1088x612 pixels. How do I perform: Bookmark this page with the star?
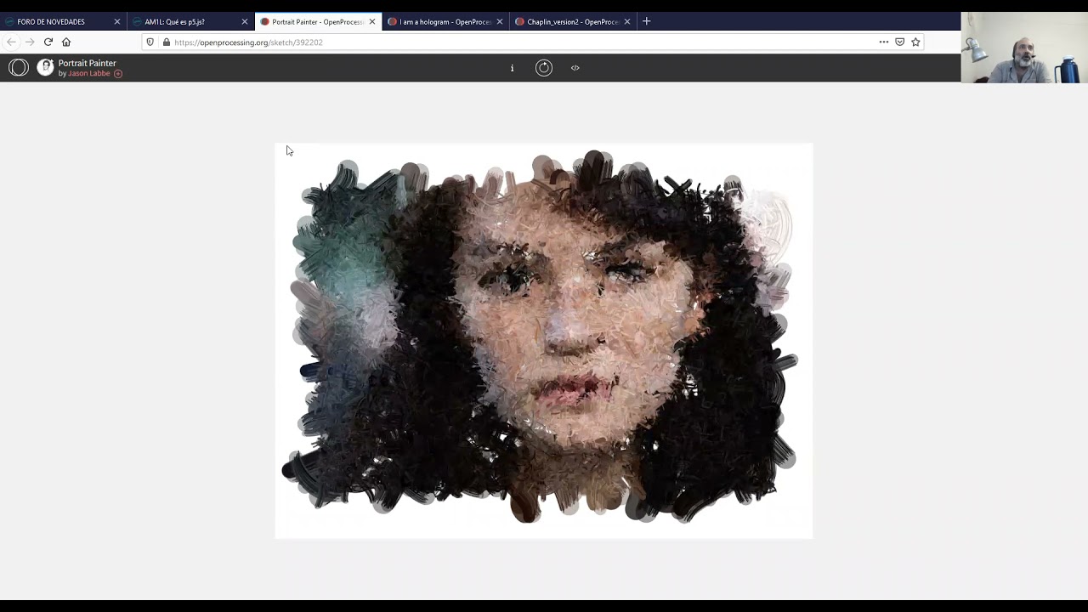[915, 42]
